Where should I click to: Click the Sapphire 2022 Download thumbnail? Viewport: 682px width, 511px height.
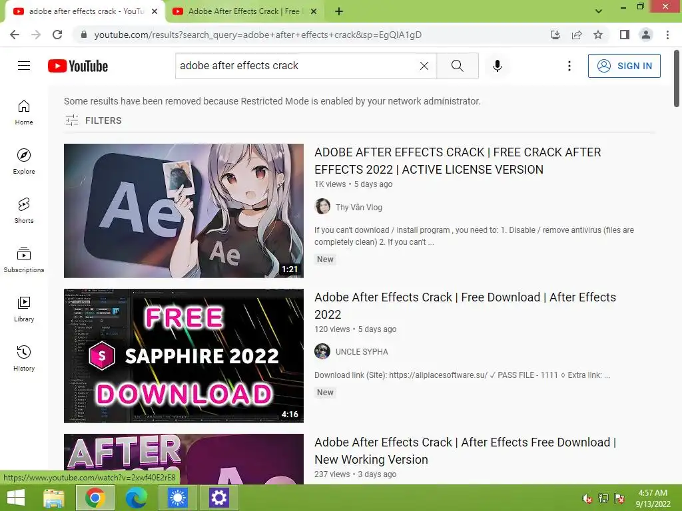pos(184,355)
